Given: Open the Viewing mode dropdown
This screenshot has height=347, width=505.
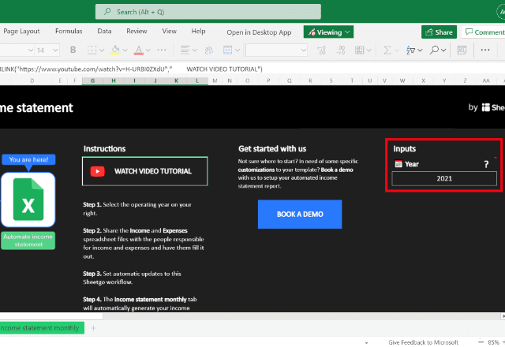Looking at the screenshot, I should tap(328, 32).
